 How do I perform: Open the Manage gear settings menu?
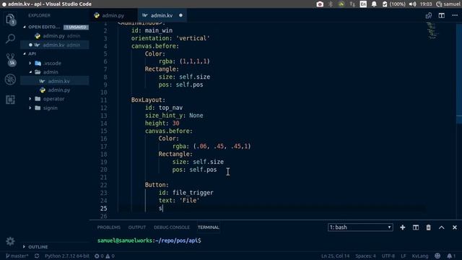click(10, 241)
